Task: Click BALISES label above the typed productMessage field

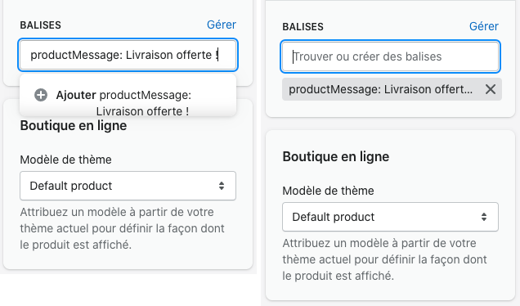Action: (40, 25)
